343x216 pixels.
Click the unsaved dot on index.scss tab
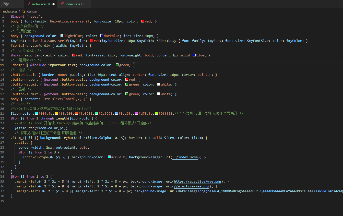point(53,4)
